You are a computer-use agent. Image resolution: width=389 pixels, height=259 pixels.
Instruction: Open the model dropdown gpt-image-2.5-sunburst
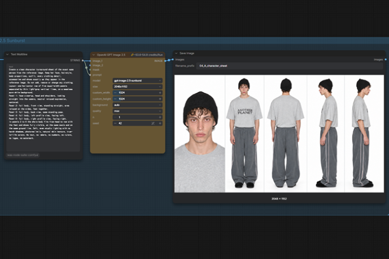[x=137, y=80]
